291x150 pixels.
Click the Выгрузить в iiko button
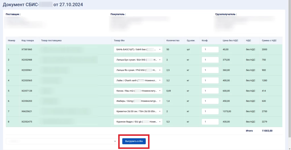click(x=134, y=141)
